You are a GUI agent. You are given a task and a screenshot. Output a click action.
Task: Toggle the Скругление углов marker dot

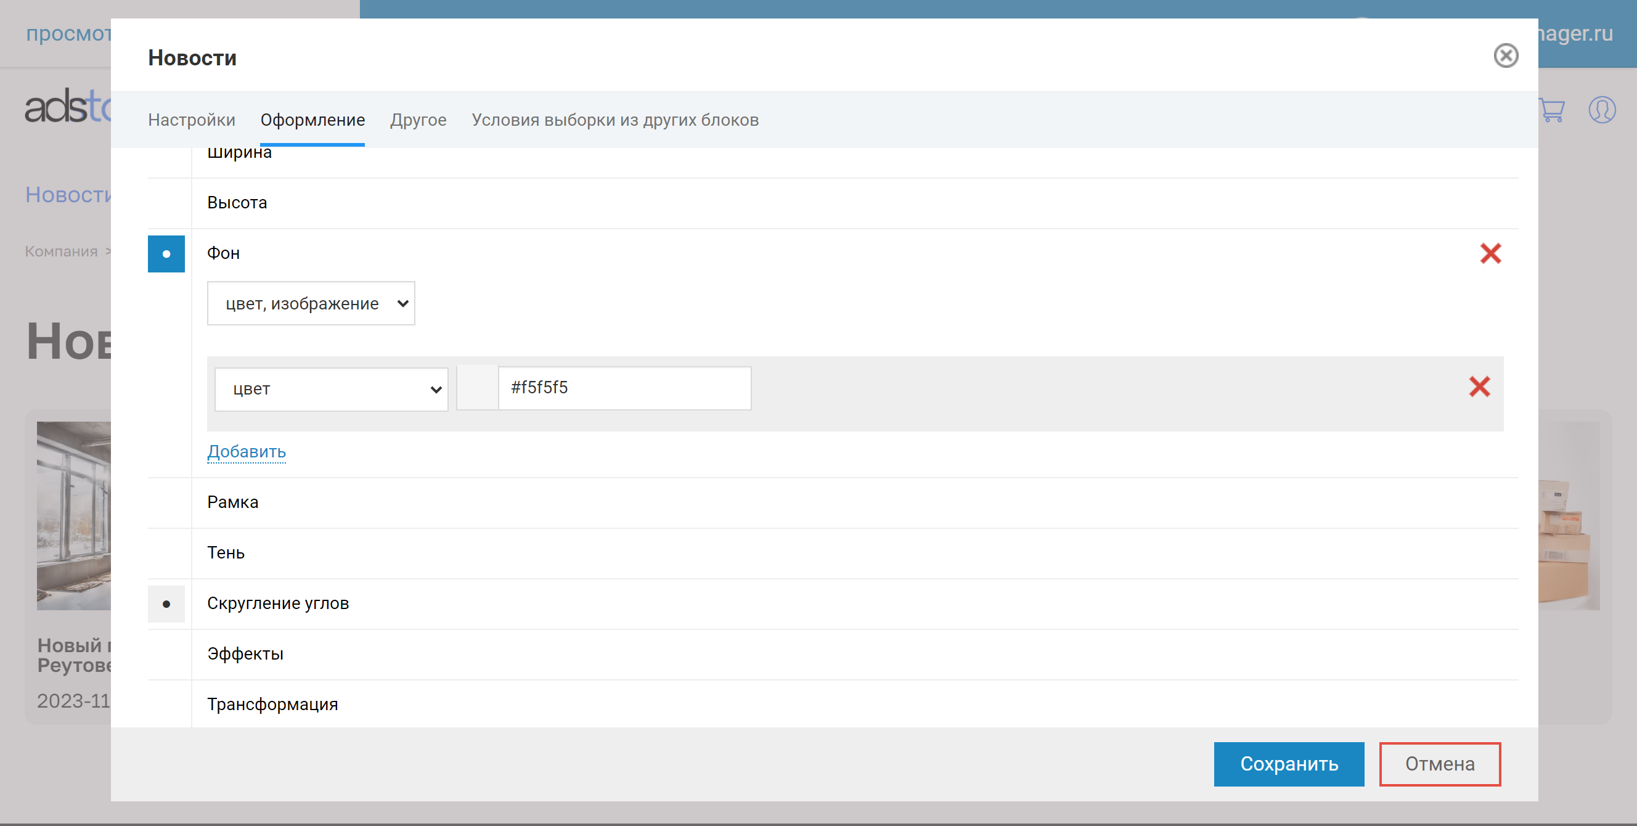pos(166,603)
